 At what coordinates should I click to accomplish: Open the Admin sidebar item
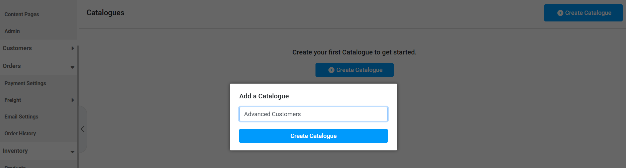tap(12, 31)
